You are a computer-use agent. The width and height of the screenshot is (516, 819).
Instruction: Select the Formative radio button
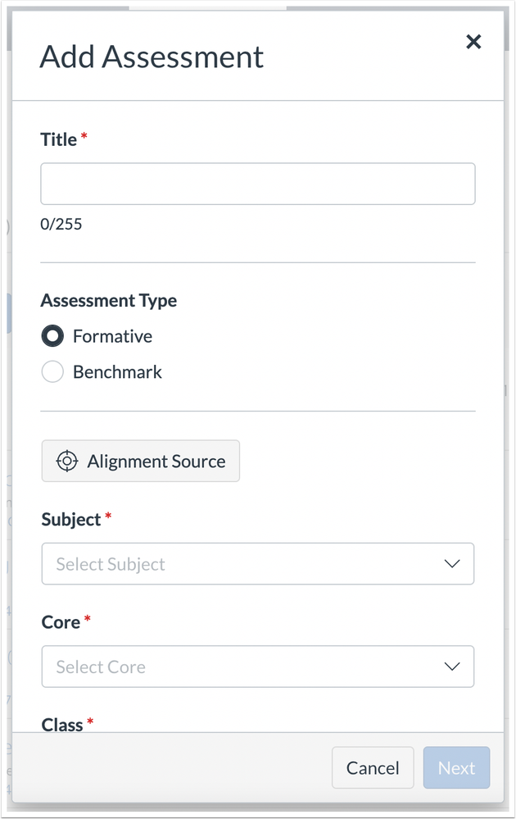(52, 336)
